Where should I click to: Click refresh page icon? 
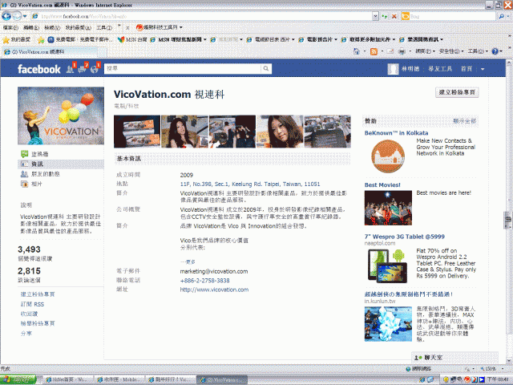(x=385, y=16)
